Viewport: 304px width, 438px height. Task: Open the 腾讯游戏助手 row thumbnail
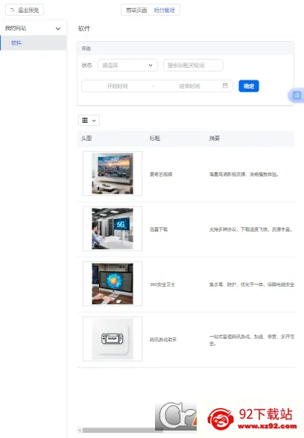pyautogui.click(x=113, y=338)
